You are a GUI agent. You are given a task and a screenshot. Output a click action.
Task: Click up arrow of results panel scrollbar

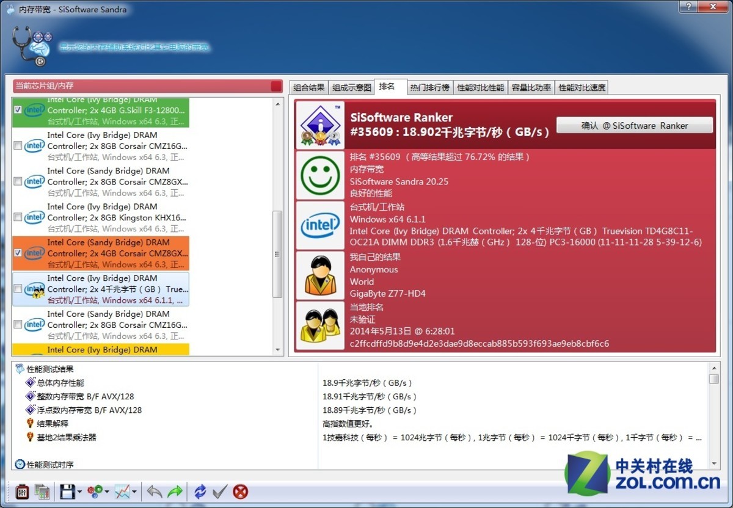coord(714,368)
